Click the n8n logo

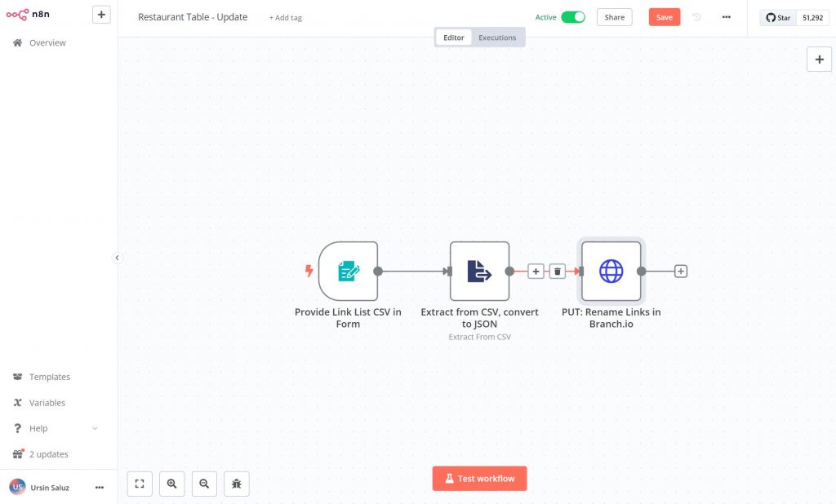pyautogui.click(x=28, y=15)
